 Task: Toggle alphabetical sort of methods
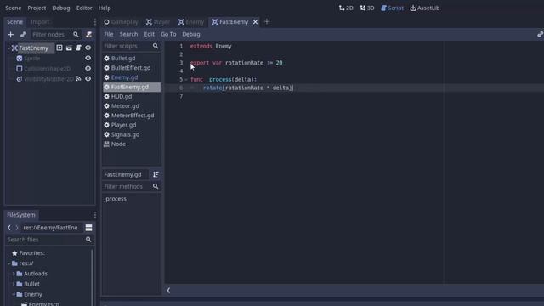156,174
